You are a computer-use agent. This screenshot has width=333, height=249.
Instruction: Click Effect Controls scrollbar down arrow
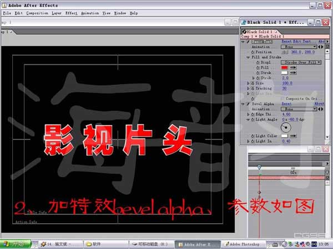click(x=327, y=137)
